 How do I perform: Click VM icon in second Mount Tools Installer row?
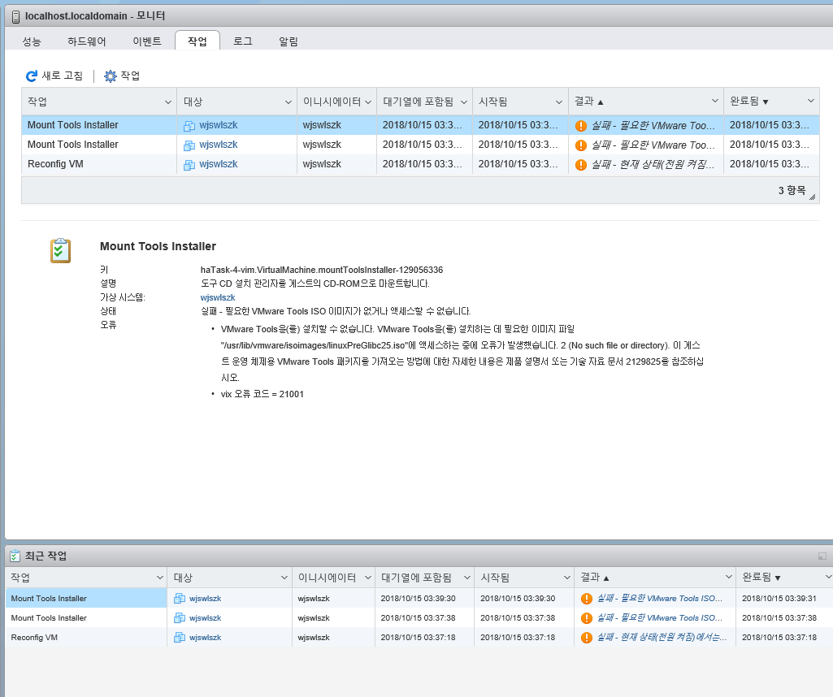click(x=189, y=145)
